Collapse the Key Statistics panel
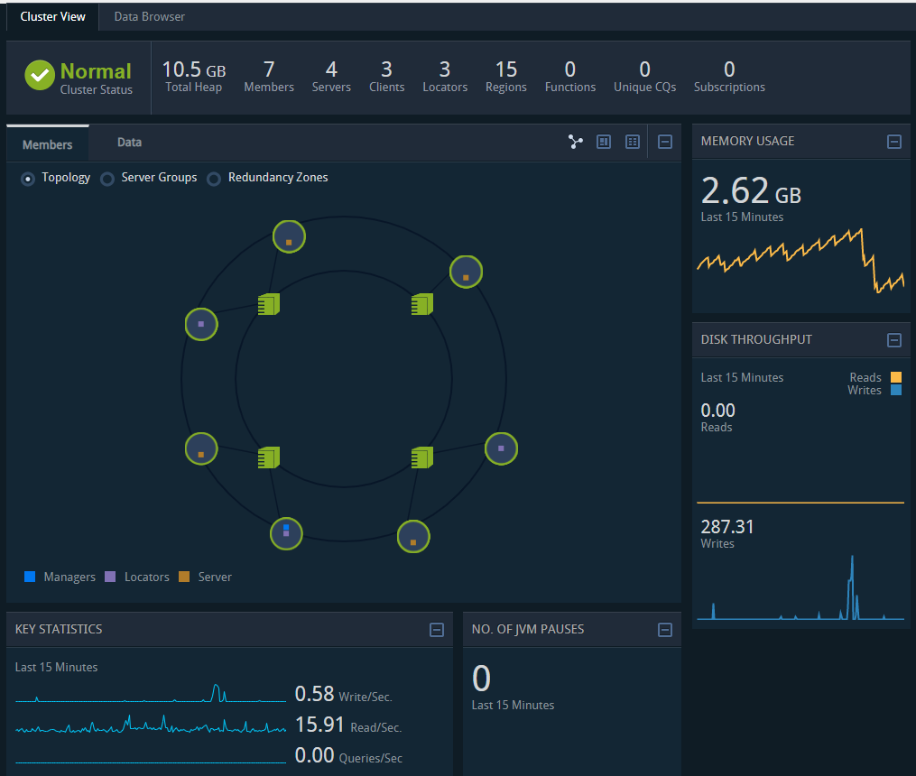The width and height of the screenshot is (916, 776). coord(437,630)
